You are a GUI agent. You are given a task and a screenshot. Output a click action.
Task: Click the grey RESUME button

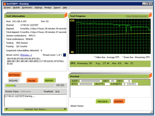(13, 81)
